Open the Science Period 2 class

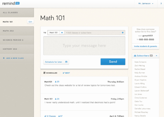coord(17,40)
